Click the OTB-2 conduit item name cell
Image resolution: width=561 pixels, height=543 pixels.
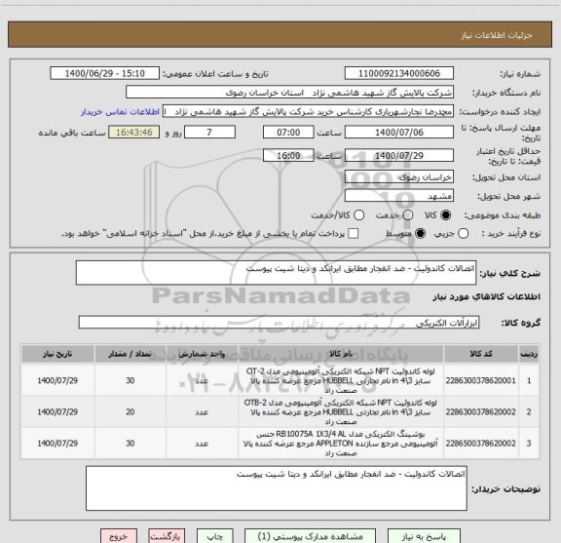[341, 412]
